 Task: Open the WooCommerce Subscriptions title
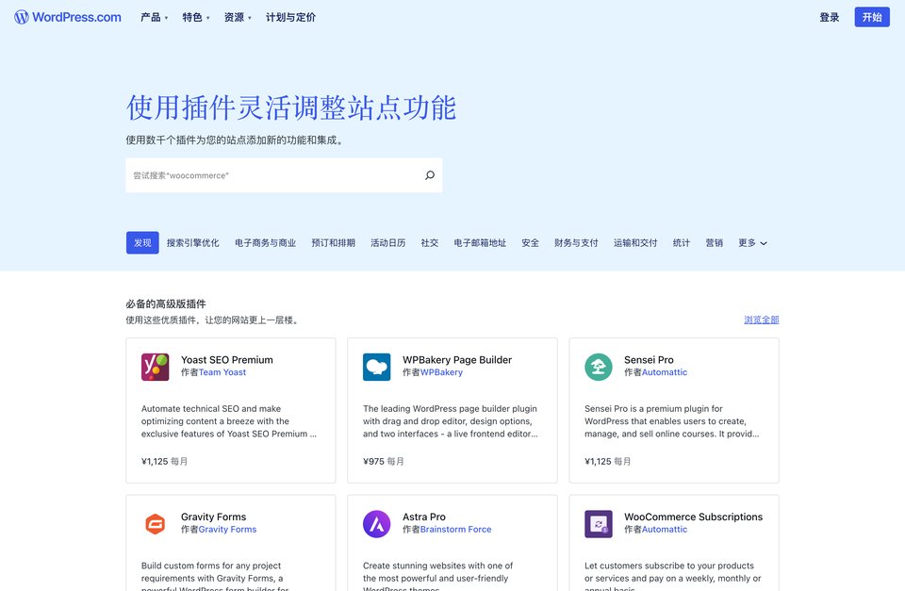[693, 517]
